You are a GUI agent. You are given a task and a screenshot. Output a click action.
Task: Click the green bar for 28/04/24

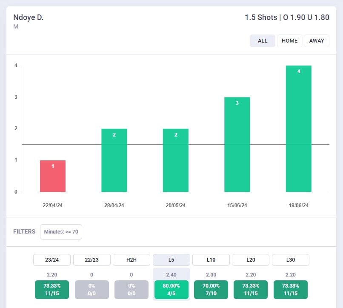114,160
